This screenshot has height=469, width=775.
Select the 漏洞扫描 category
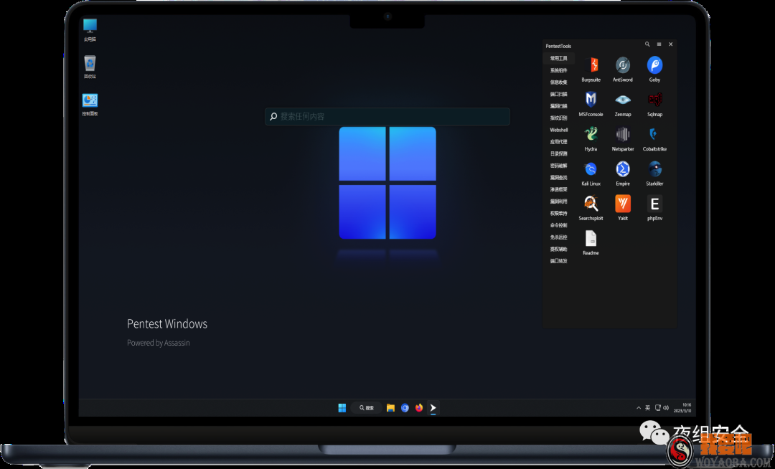(x=558, y=106)
